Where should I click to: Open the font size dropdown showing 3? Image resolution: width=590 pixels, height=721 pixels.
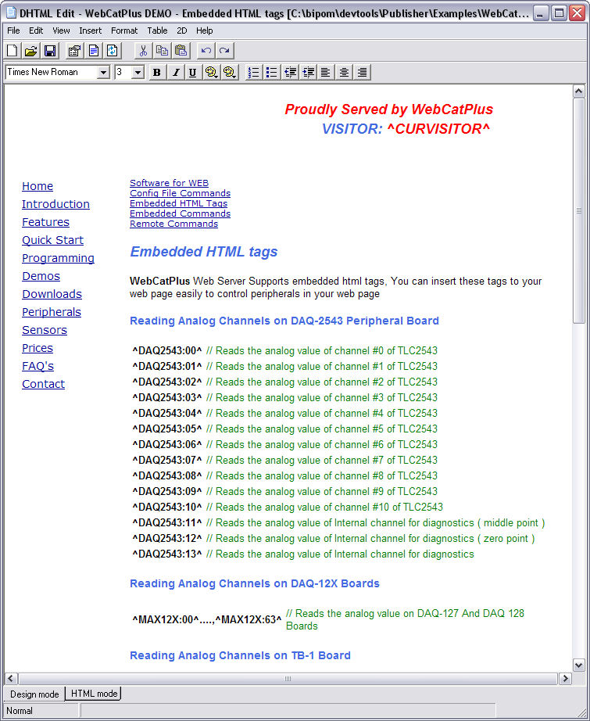point(138,73)
